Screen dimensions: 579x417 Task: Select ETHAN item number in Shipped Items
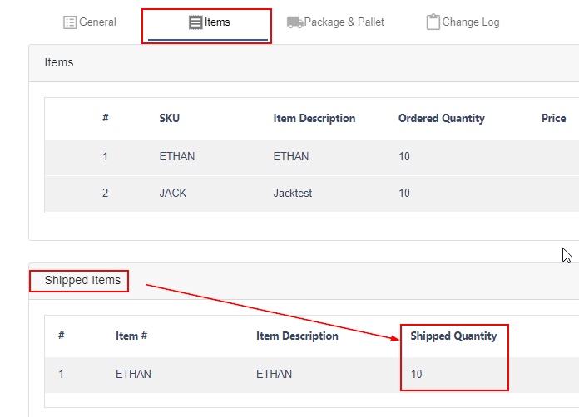coord(133,374)
